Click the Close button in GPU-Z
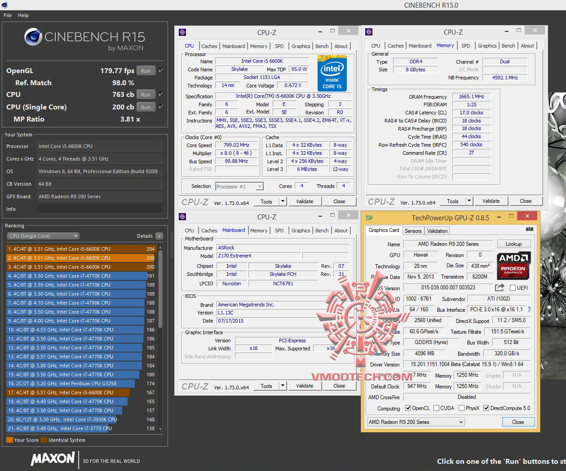Image resolution: width=566 pixels, height=471 pixels. click(518, 422)
